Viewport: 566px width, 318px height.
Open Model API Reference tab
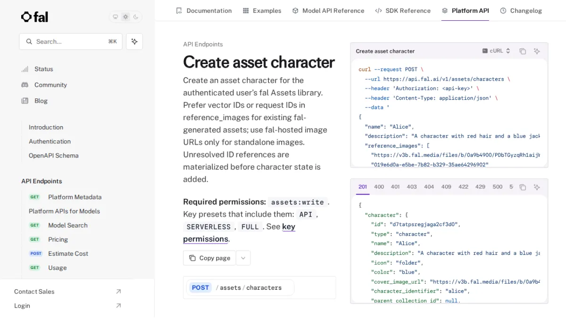click(x=328, y=10)
